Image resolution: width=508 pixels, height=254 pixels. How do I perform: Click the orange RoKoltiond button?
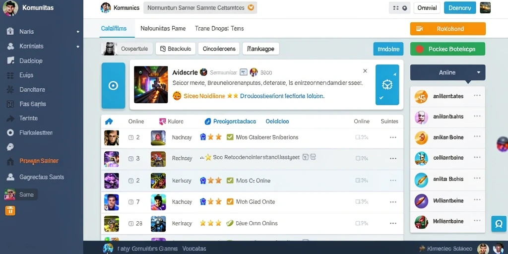448,29
